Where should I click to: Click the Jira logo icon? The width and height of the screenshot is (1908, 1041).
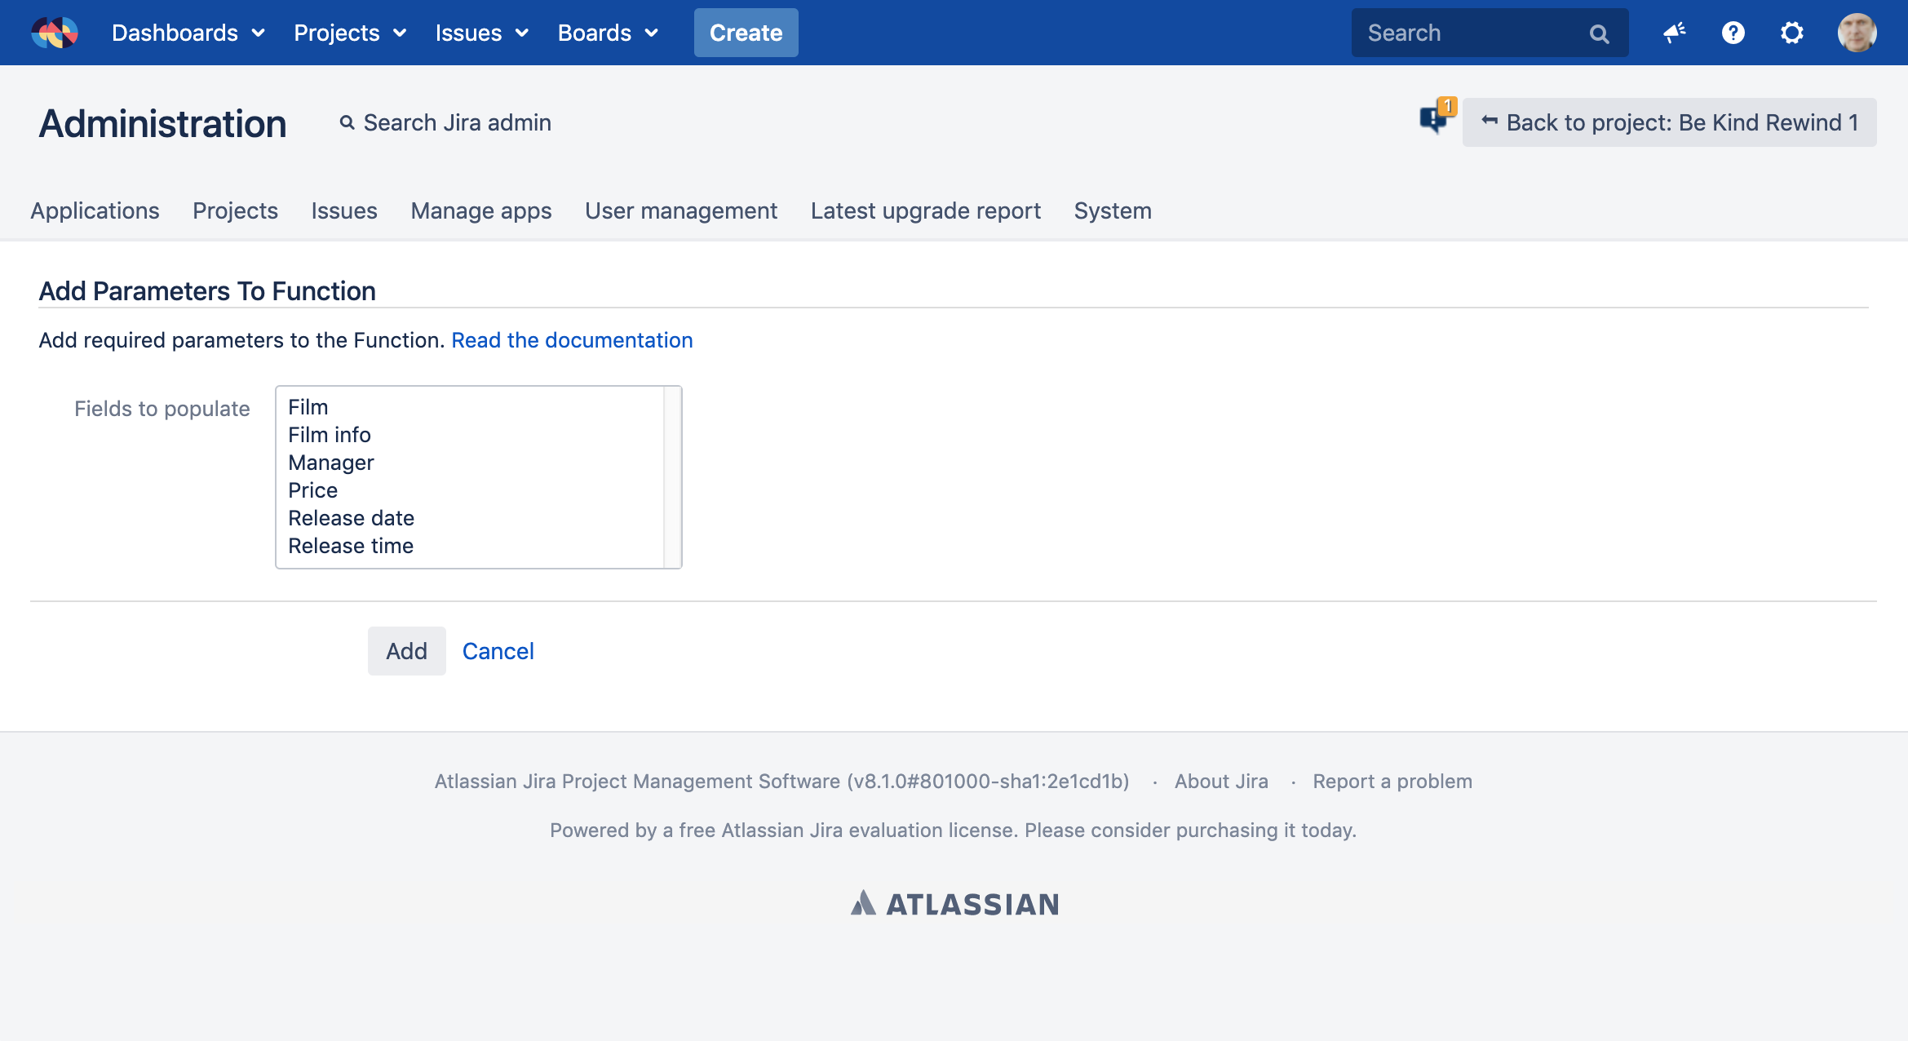coord(55,33)
